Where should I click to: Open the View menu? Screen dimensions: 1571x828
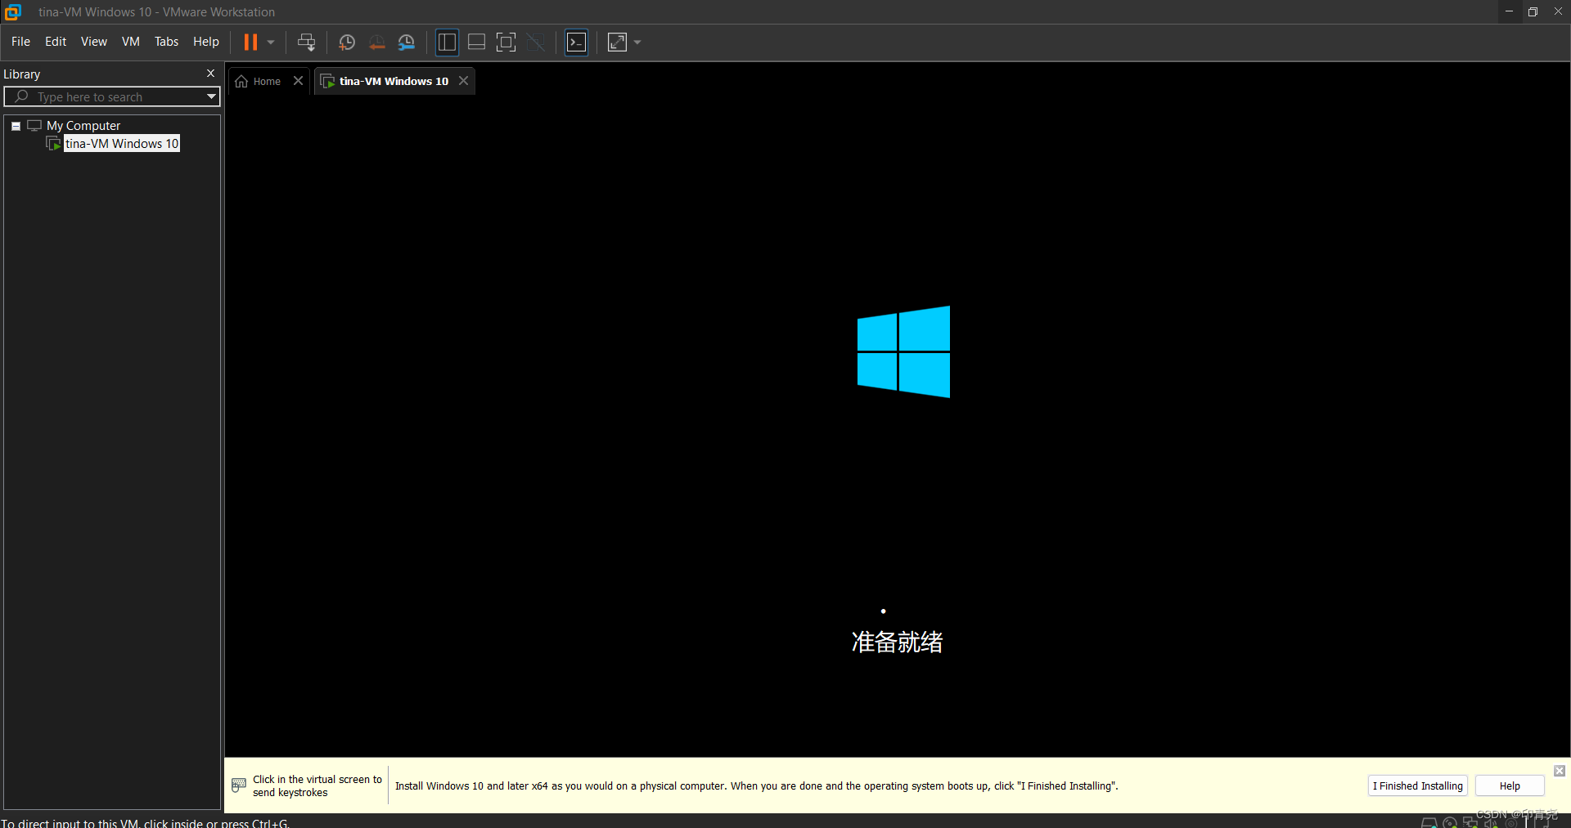tap(94, 42)
